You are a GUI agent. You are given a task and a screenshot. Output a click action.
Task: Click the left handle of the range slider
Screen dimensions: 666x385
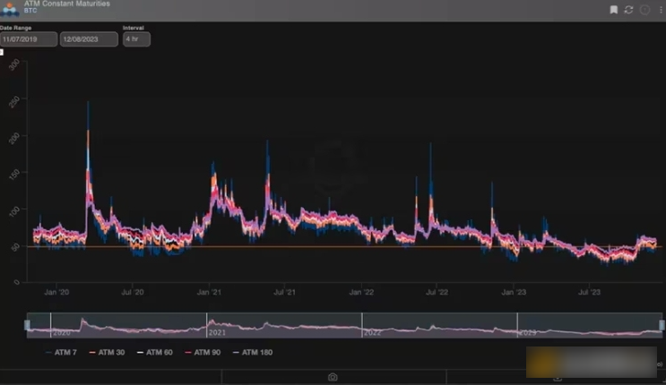(27, 325)
